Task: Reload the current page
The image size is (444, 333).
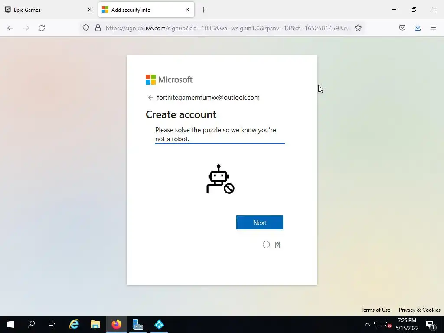Action: coord(42,28)
